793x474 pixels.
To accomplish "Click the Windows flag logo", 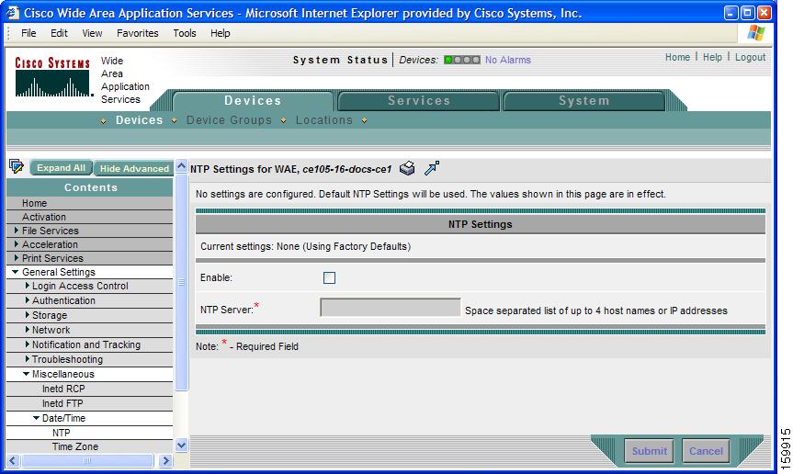I will [756, 33].
